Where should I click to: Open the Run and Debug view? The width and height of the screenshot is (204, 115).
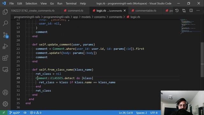[x=5, y=46]
